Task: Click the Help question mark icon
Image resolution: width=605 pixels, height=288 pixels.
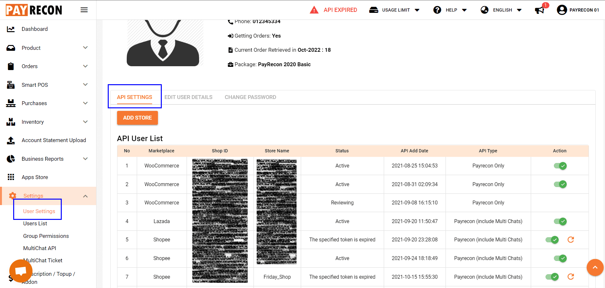Action: (437, 10)
